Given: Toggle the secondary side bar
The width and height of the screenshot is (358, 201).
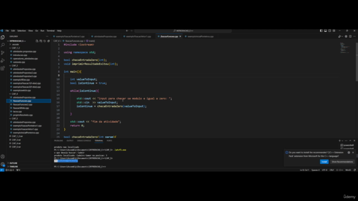Looking at the screenshot, I should click(x=329, y=31).
